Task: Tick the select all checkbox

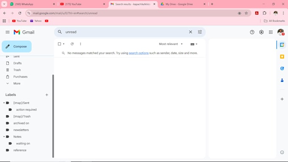Action: click(59, 44)
